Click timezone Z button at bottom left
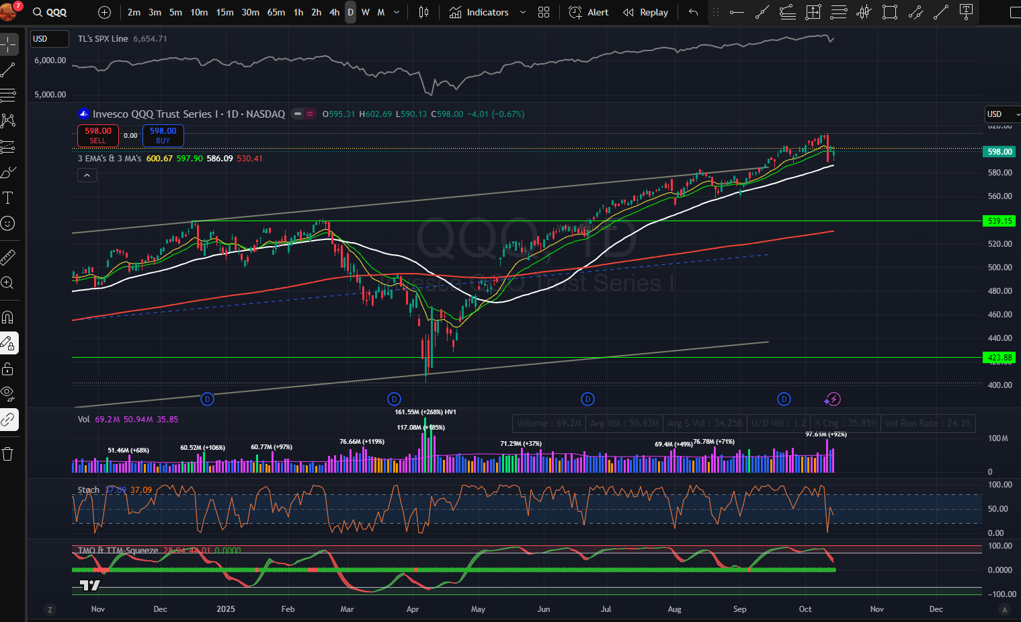1021x622 pixels. tap(50, 610)
